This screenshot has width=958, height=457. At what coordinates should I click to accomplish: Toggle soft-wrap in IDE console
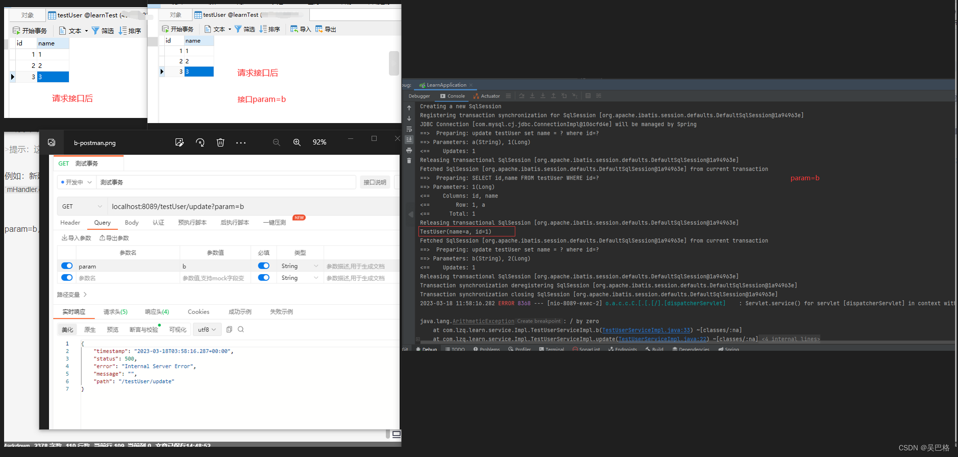click(x=409, y=129)
